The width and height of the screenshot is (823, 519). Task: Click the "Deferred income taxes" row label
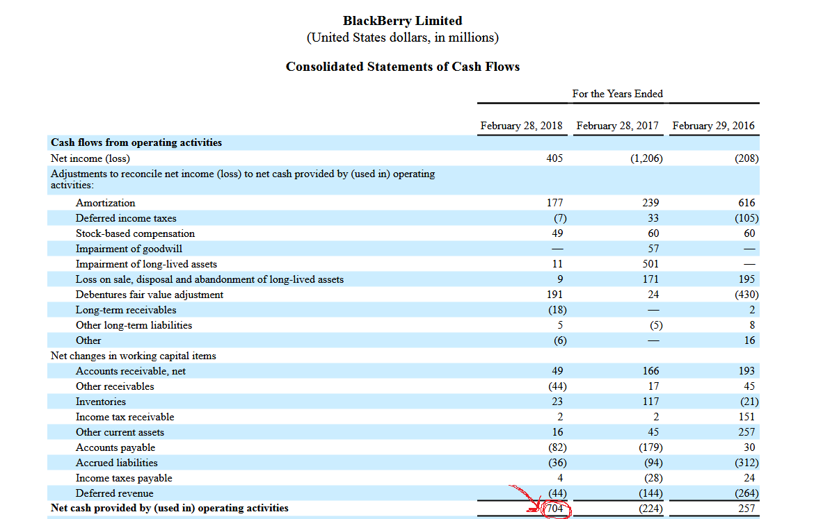point(126,218)
